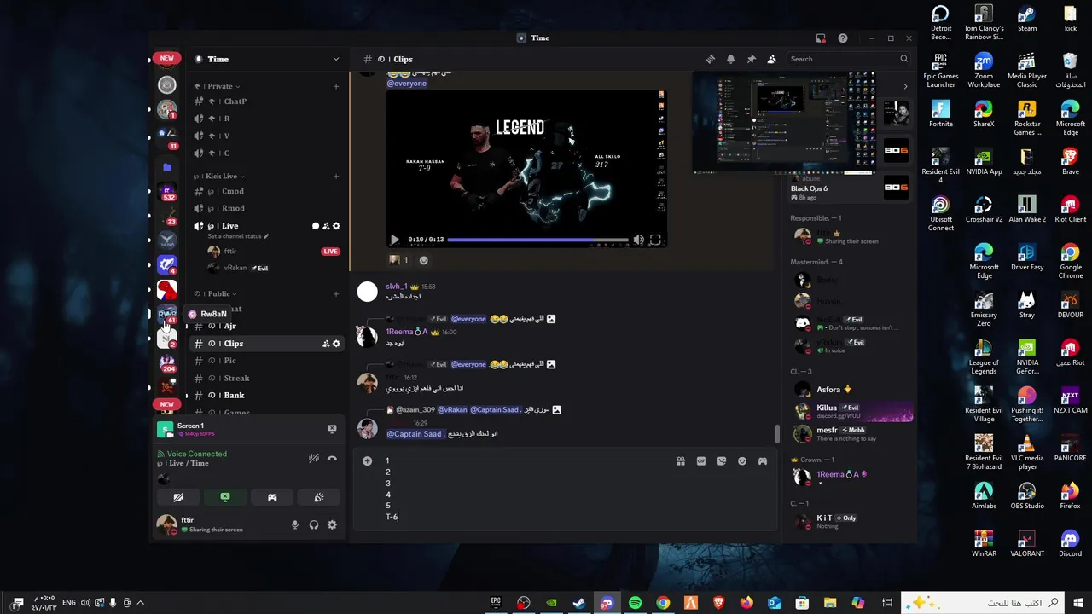Viewport: 1092px width, 614px height.
Task: Click the plus attach button in the message box
Action: pyautogui.click(x=368, y=461)
